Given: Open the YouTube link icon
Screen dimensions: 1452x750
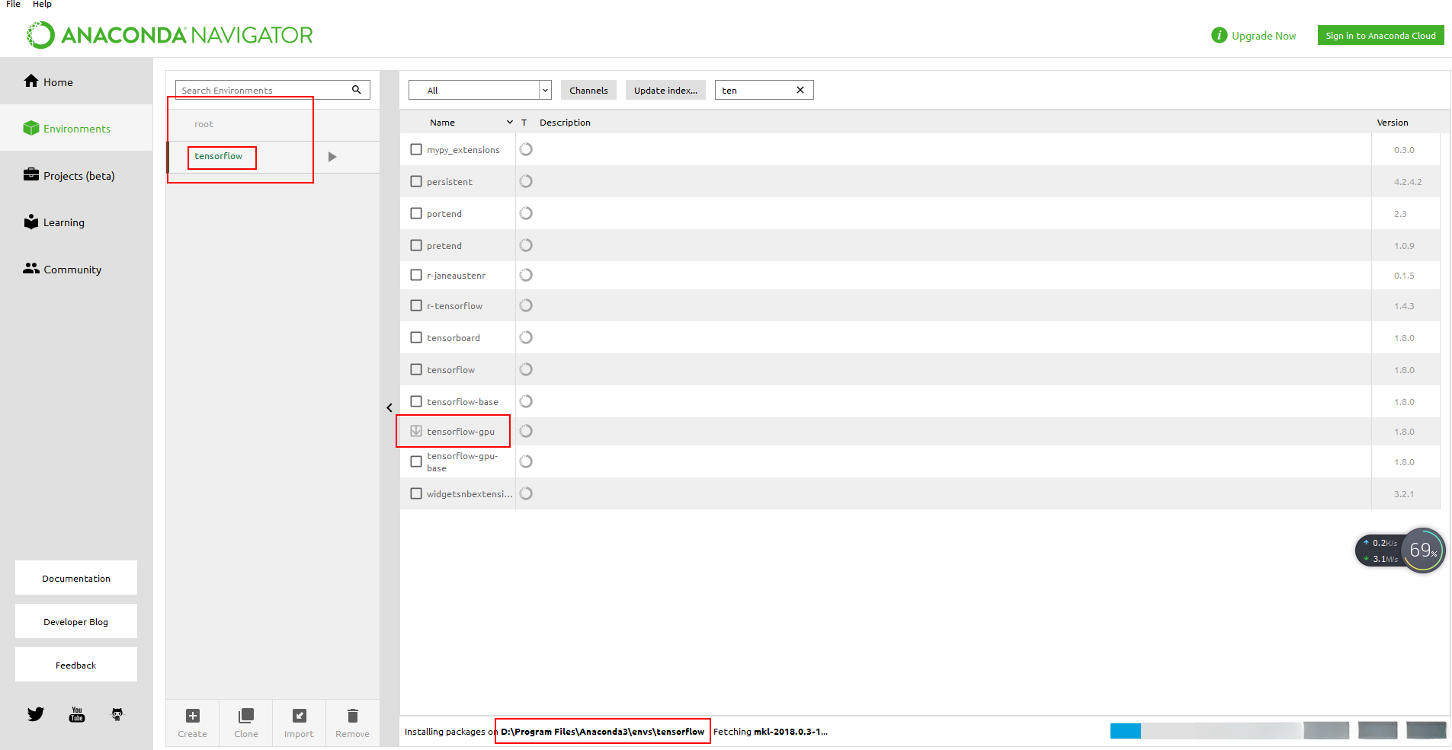Looking at the screenshot, I should [x=77, y=714].
